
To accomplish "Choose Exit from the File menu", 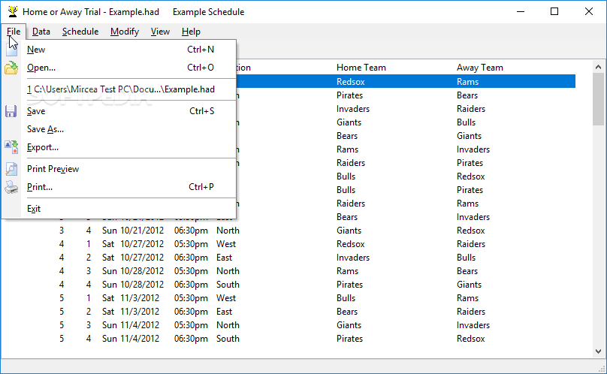I will click(119, 209).
